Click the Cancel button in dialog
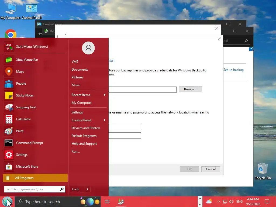This screenshot has width=276, height=207. coord(211,169)
